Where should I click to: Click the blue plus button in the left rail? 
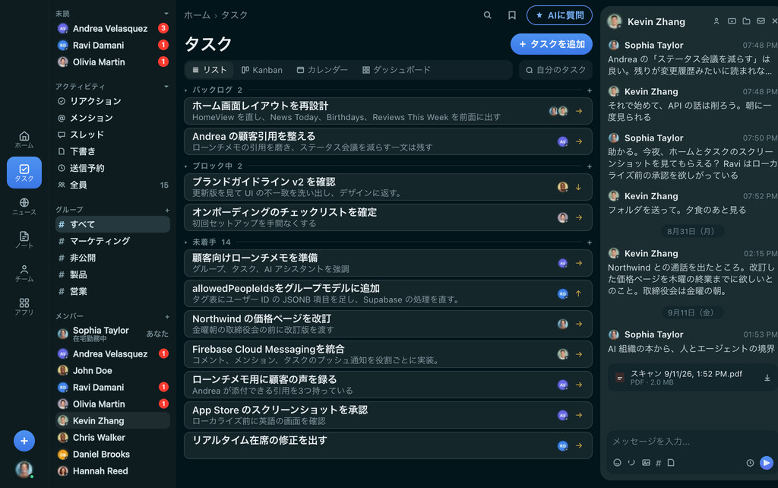point(24,441)
